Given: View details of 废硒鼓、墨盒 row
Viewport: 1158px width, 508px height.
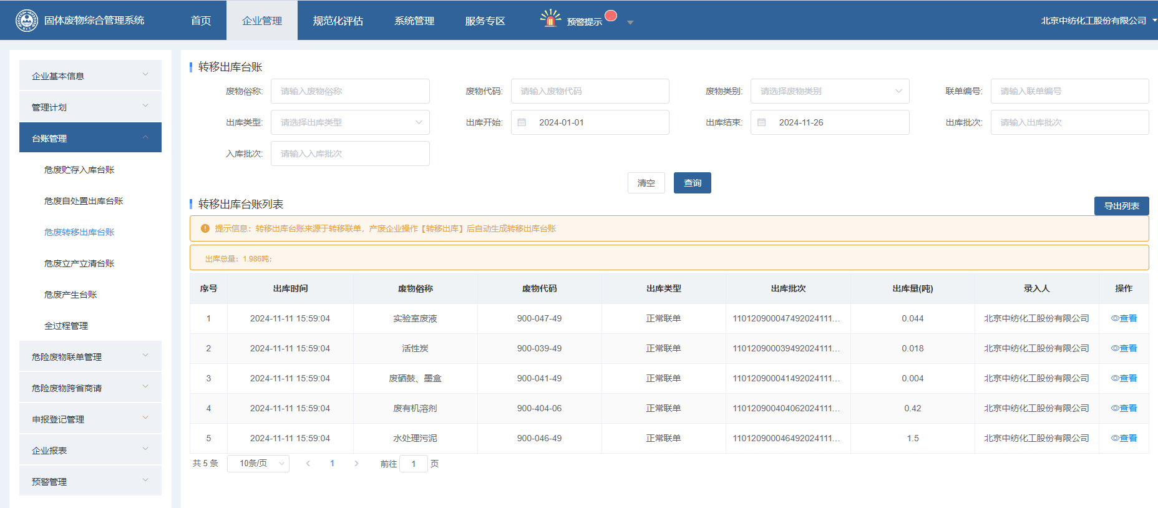Looking at the screenshot, I should tap(1124, 378).
